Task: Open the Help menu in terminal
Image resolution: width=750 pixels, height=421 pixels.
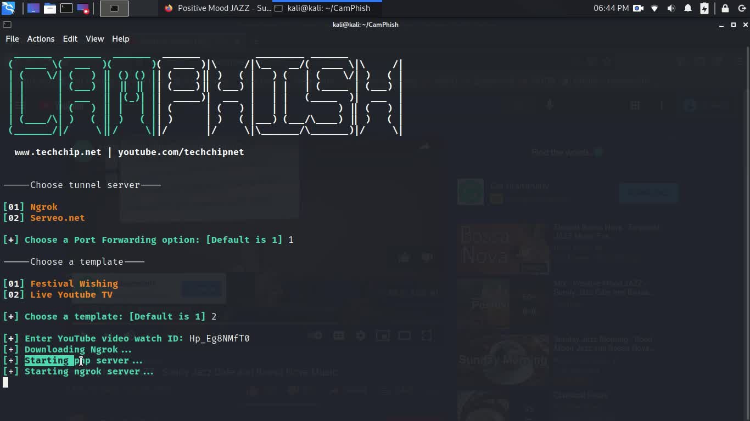Action: pos(120,39)
